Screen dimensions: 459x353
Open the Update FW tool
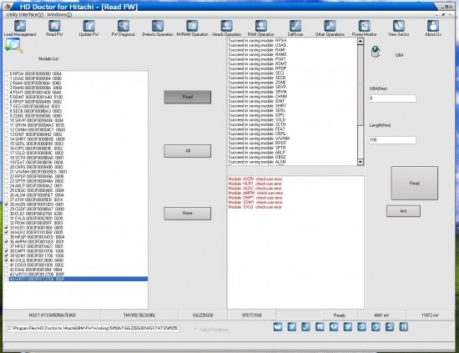point(88,28)
